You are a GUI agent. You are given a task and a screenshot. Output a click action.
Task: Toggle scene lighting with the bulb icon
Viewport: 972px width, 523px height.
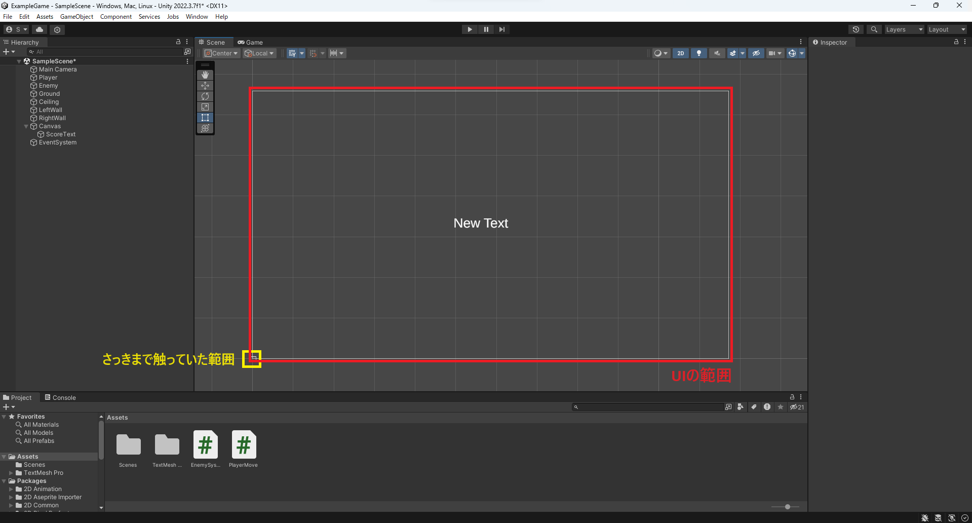tap(698, 53)
